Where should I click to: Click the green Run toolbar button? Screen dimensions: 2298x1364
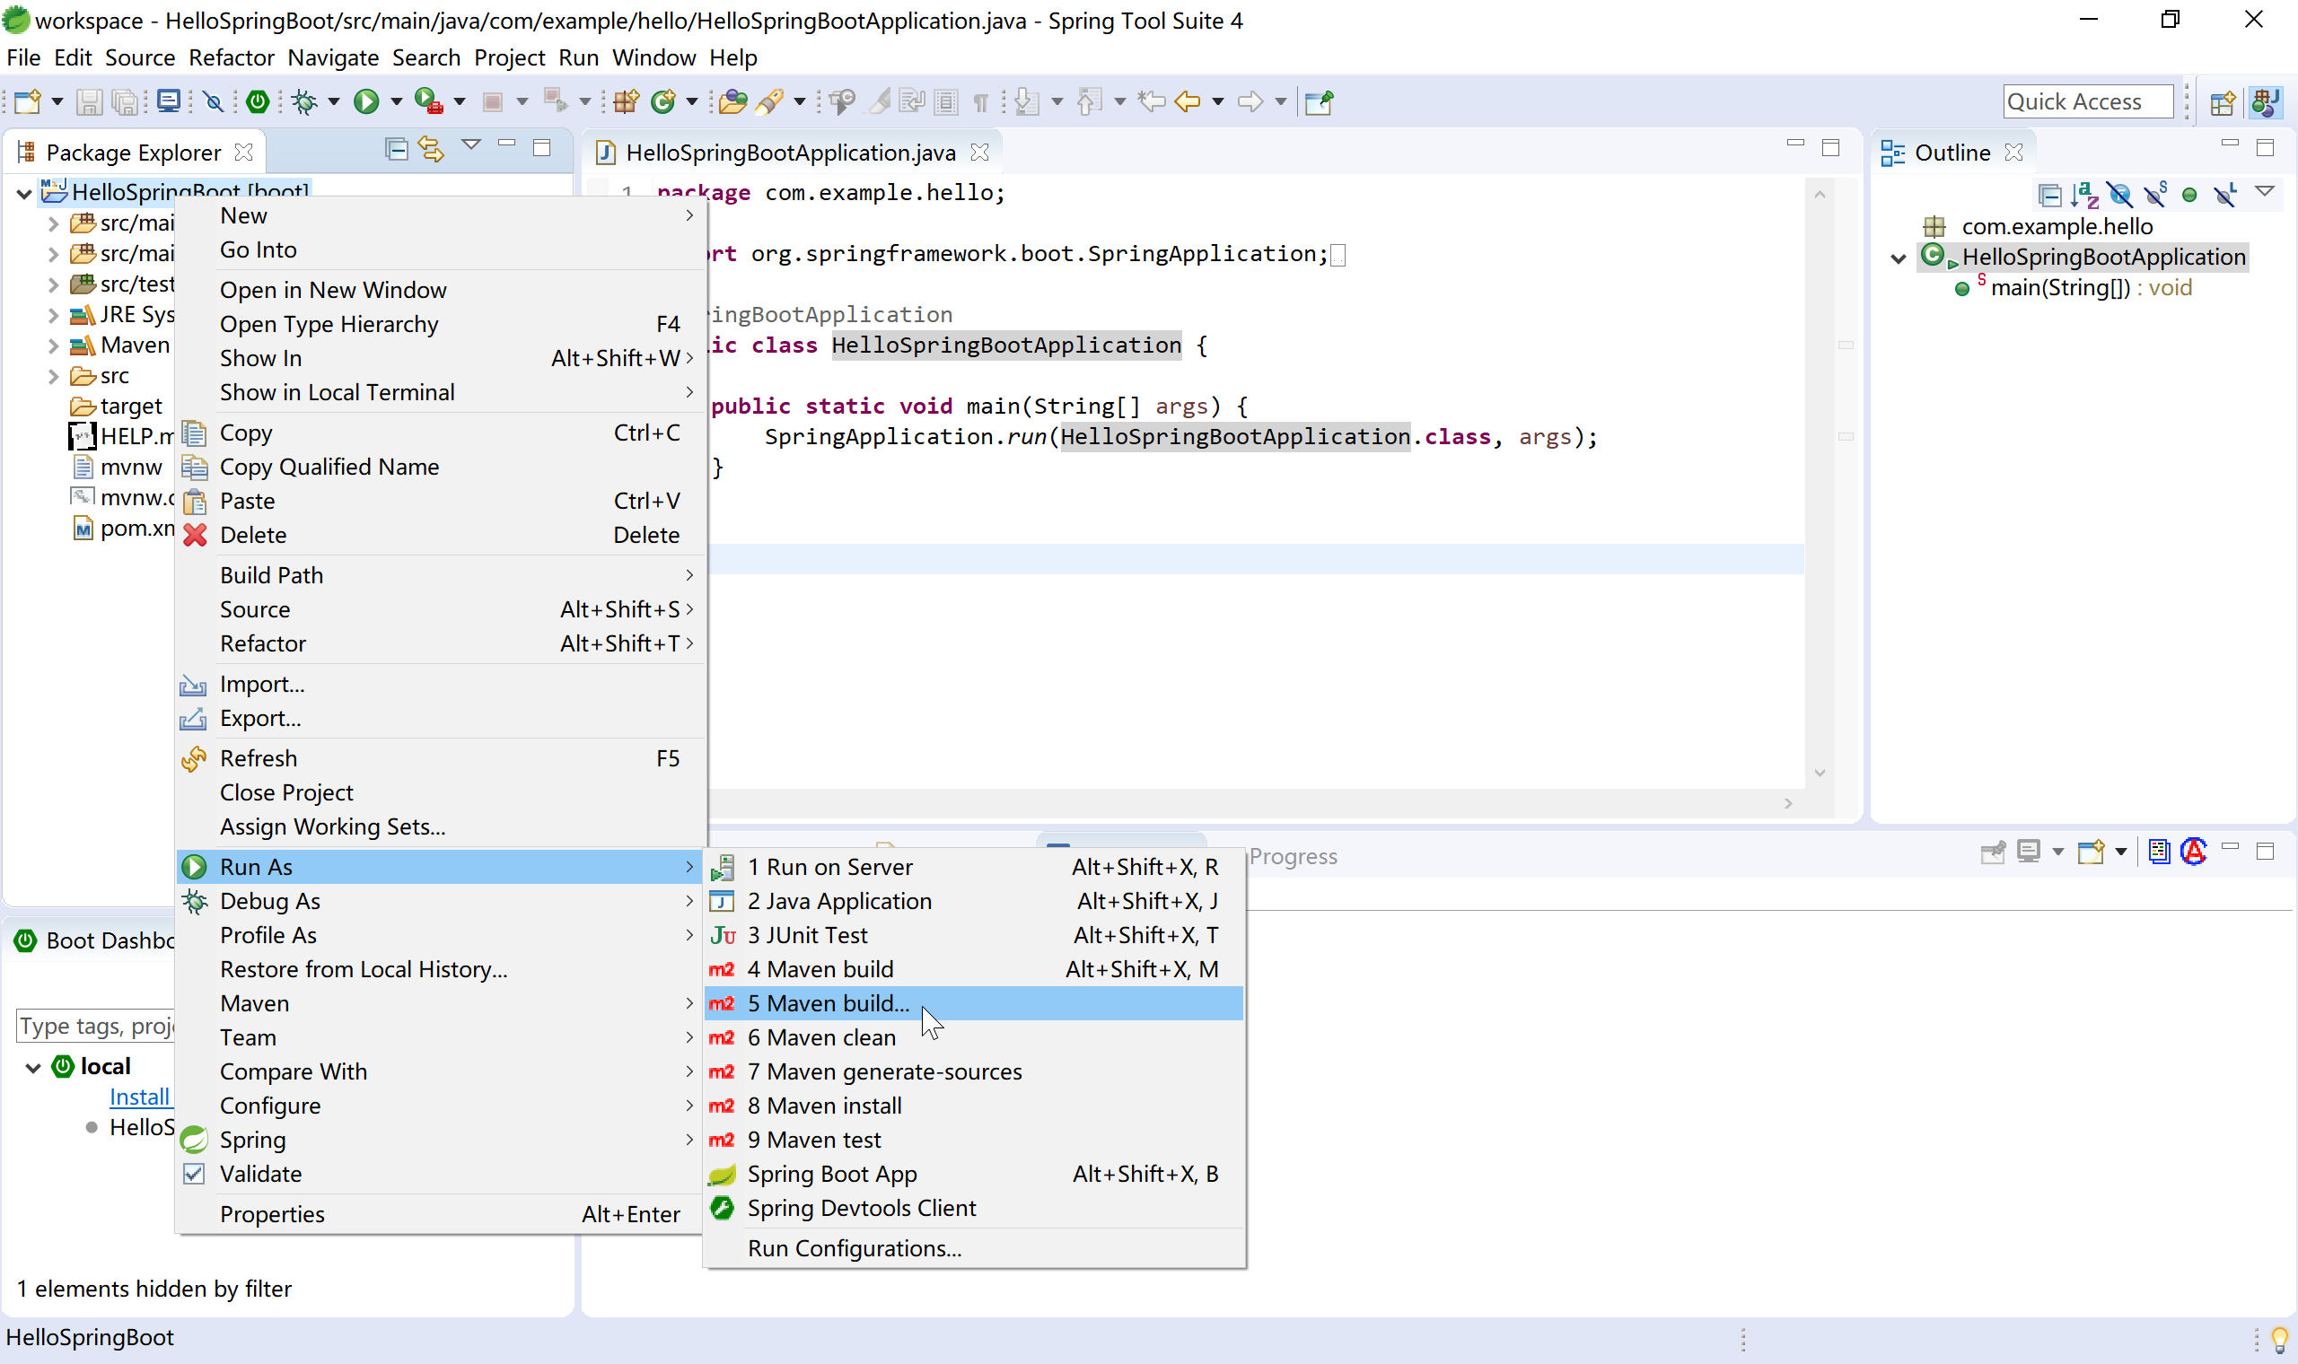(366, 101)
